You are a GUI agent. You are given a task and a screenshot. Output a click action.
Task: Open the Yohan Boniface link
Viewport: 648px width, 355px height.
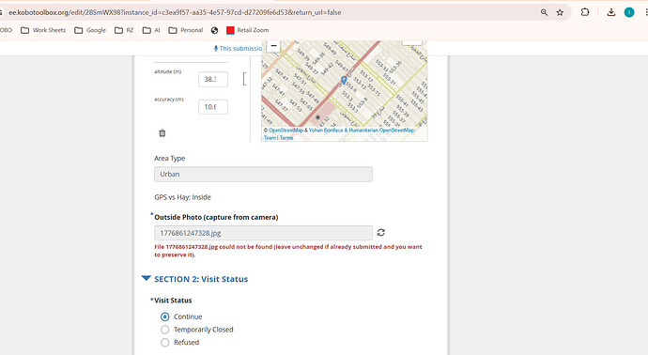[326, 131]
